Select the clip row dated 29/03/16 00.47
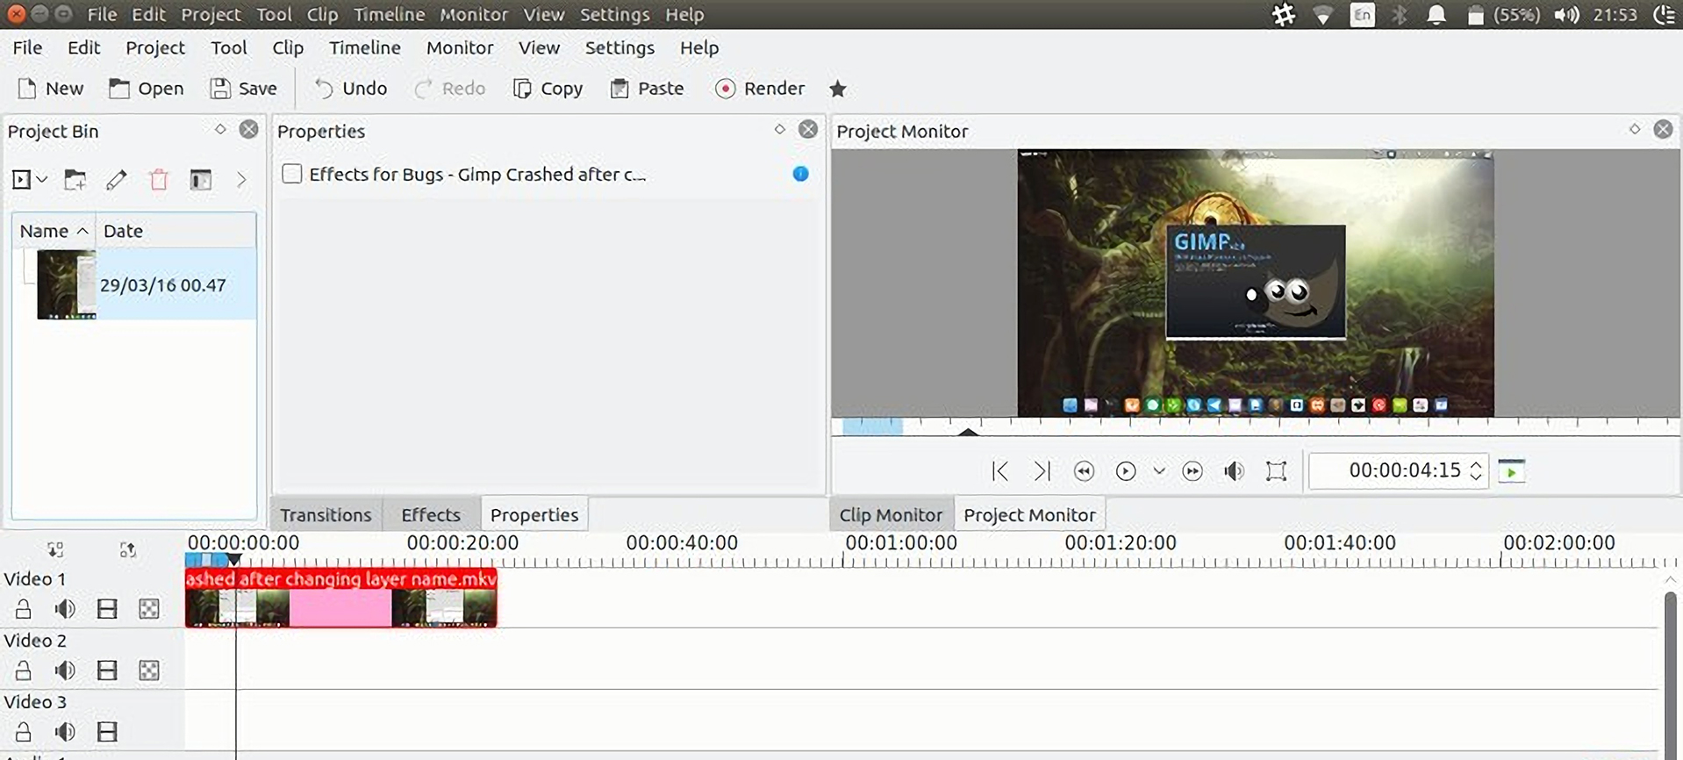 163,285
